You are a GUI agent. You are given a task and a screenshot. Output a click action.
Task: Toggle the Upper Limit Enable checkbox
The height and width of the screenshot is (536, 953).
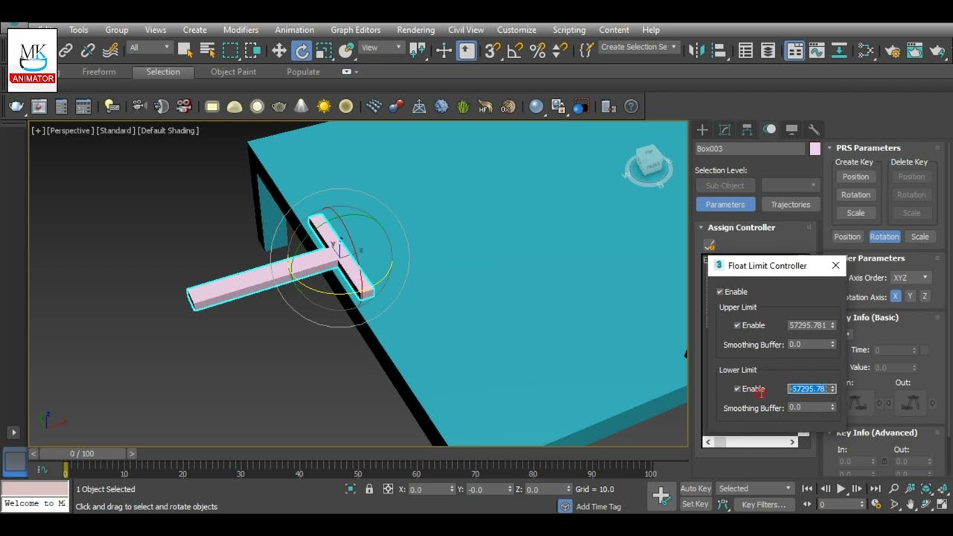click(x=737, y=325)
